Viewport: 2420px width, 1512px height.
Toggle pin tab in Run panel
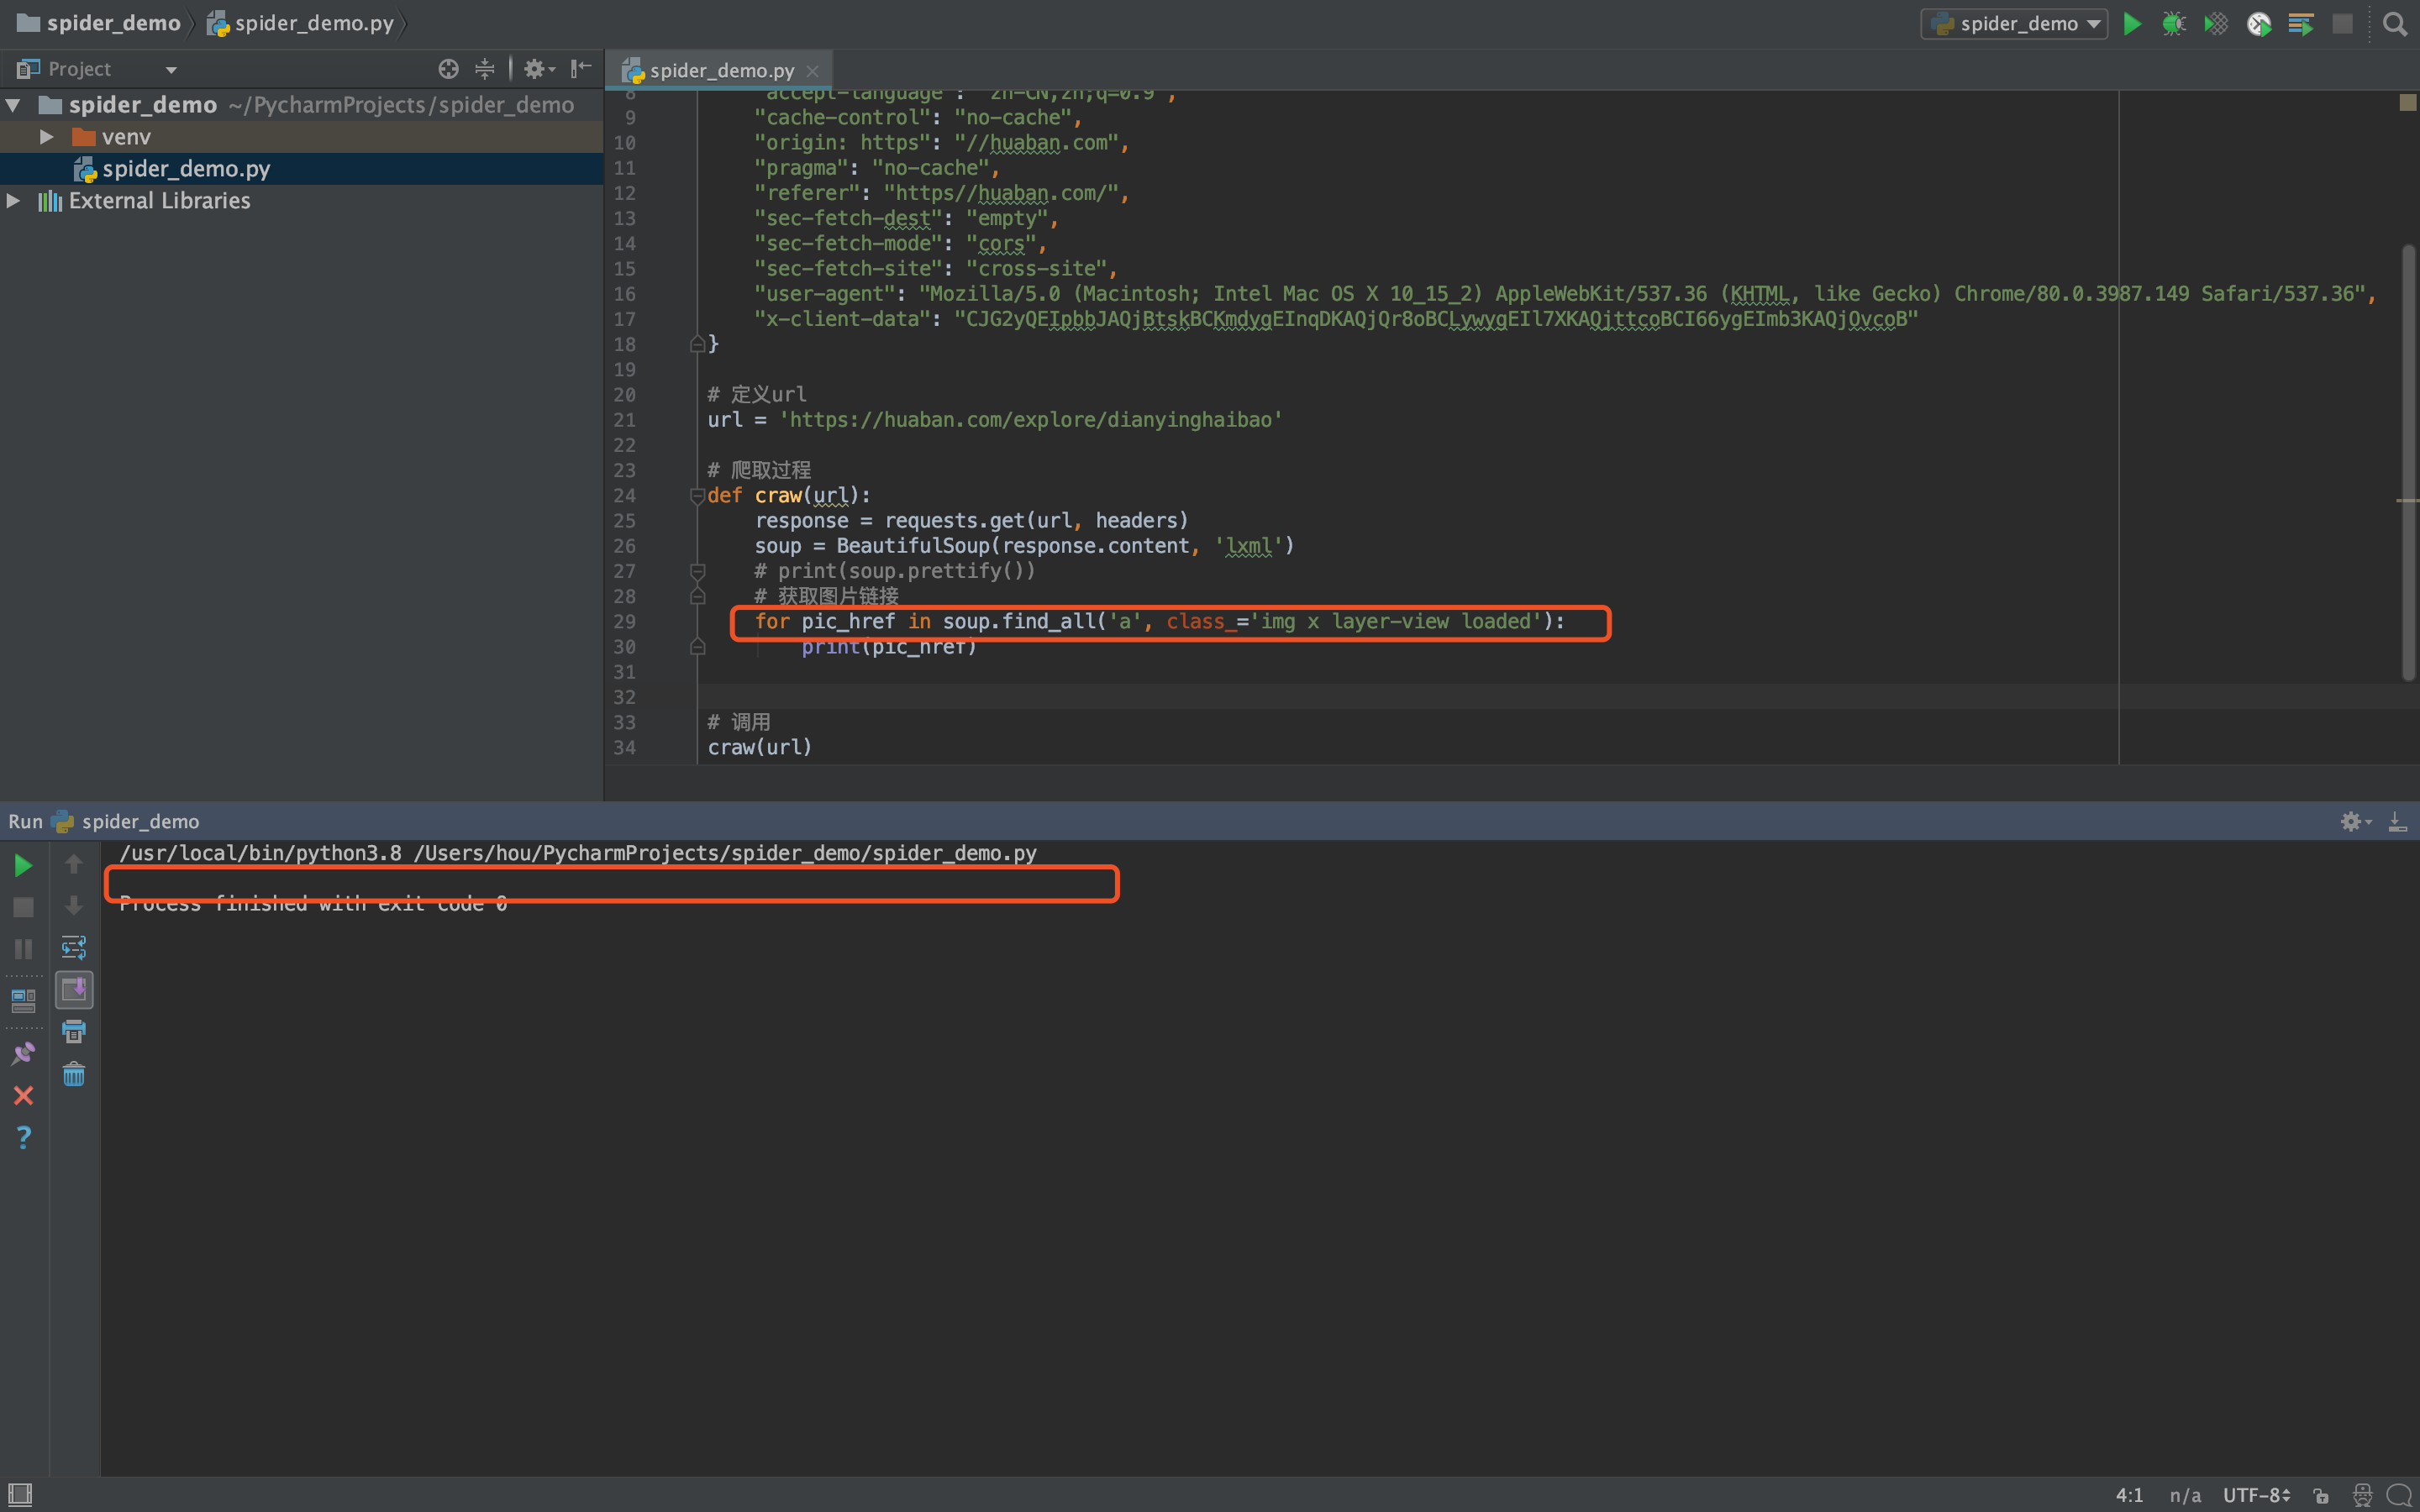tap(23, 1053)
